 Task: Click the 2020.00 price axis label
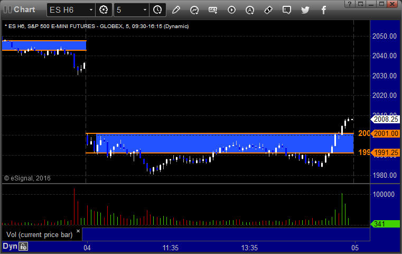[x=385, y=96]
